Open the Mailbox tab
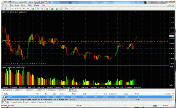The width and height of the screenshot is (176, 108). tap(34, 102)
